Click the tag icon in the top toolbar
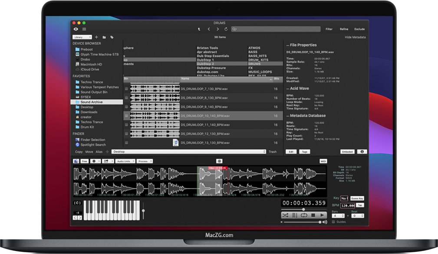 coord(112,37)
